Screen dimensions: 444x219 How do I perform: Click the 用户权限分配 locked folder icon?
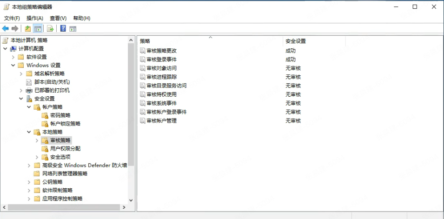pos(45,149)
